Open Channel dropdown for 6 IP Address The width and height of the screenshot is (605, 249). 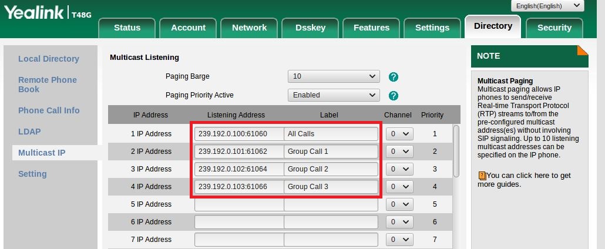[x=400, y=222]
